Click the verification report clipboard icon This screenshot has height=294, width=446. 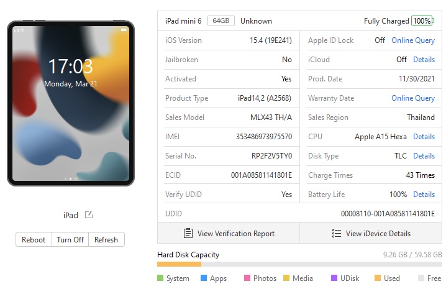pos(188,233)
